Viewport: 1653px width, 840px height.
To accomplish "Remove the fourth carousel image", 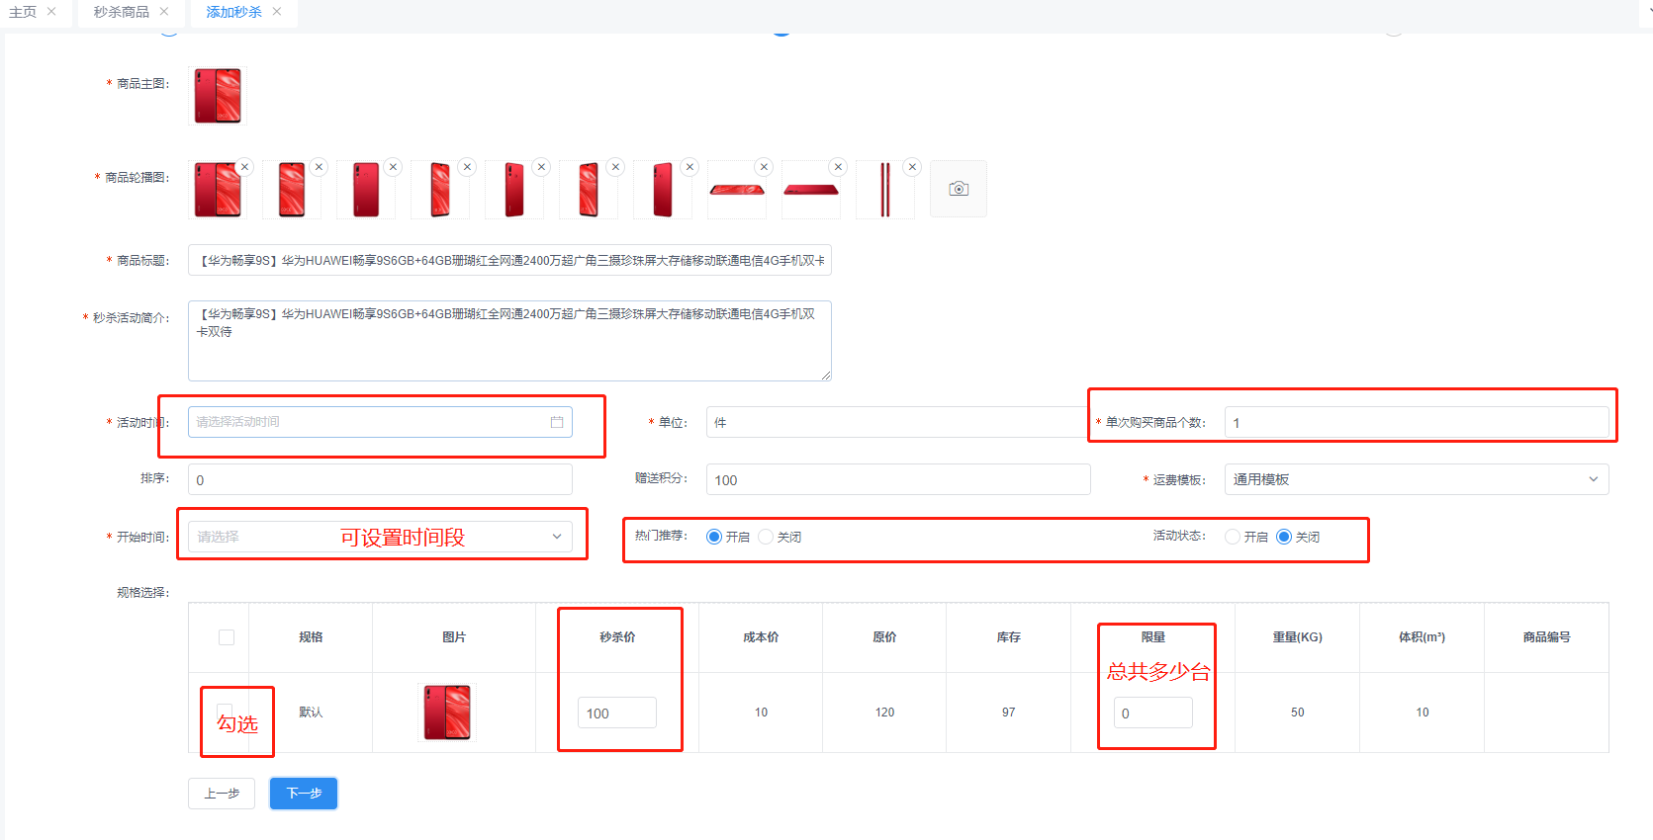I will point(467,167).
